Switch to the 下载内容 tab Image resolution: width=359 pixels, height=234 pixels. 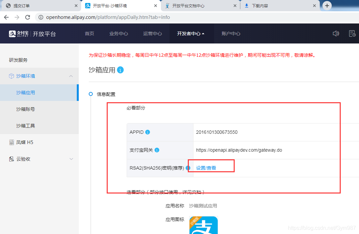pyautogui.click(x=279, y=6)
